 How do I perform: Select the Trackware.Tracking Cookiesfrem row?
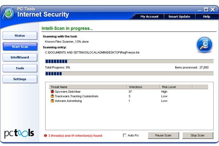tap(128, 96)
